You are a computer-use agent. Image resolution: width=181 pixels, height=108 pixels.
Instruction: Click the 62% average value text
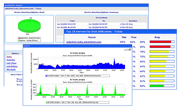pyautogui.click(x=143, y=76)
